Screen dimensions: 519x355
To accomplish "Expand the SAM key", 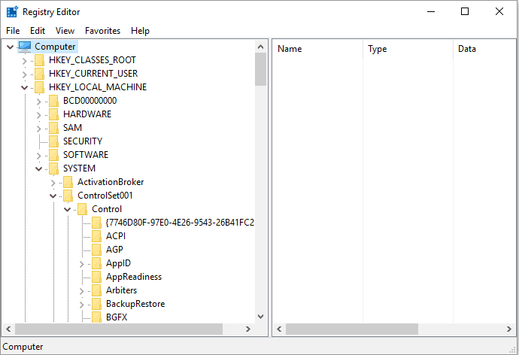I will [x=38, y=129].
